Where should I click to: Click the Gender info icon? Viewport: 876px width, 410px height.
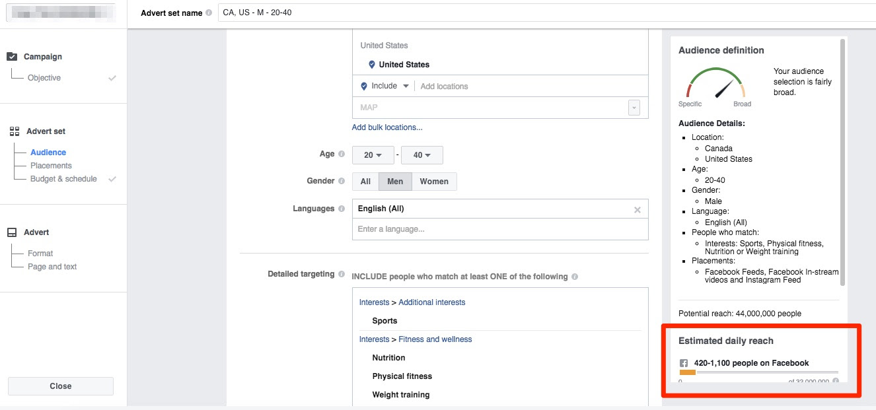342,181
